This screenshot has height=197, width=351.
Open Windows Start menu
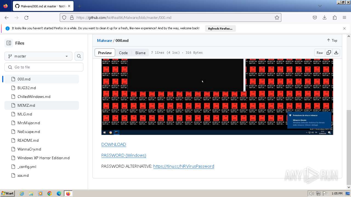tap(8, 193)
